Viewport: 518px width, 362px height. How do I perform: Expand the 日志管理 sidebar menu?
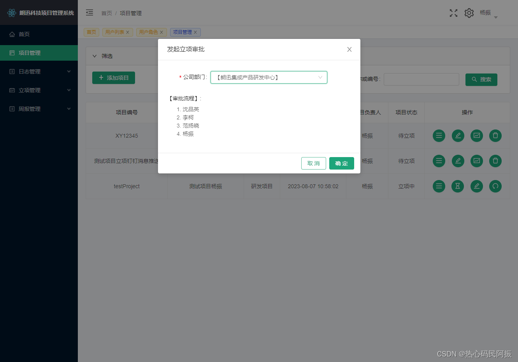pos(39,72)
